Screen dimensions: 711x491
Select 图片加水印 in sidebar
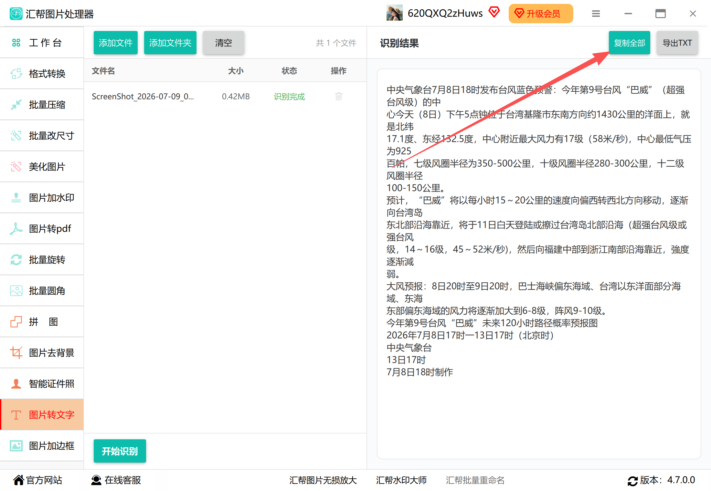(42, 198)
